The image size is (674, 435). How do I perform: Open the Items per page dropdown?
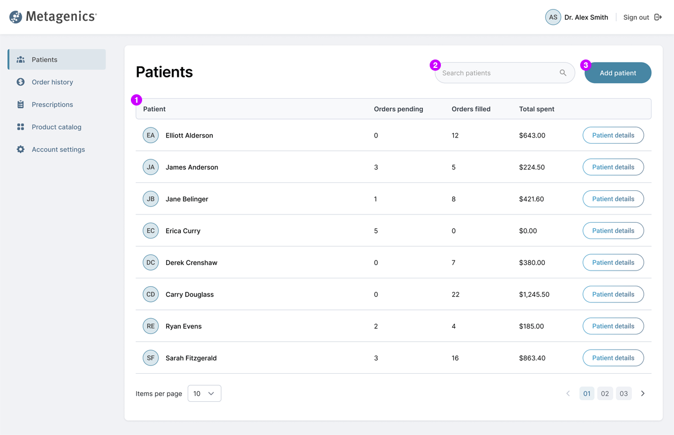click(x=204, y=393)
